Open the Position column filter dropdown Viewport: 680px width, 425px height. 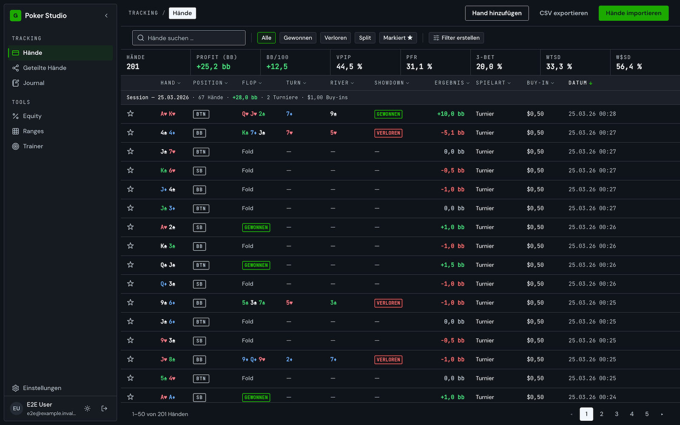pos(210,83)
